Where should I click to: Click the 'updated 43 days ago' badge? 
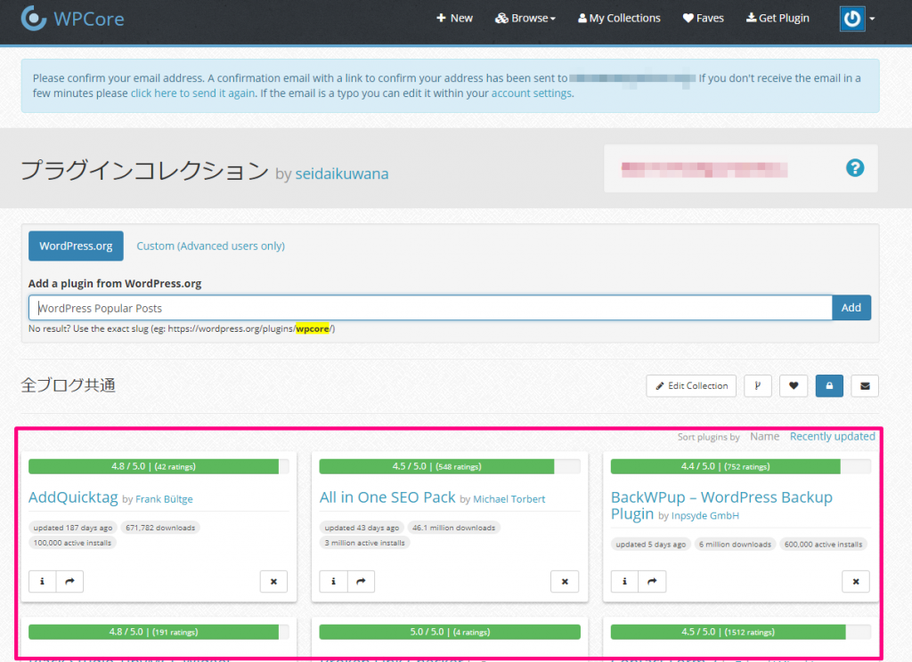pyautogui.click(x=362, y=528)
